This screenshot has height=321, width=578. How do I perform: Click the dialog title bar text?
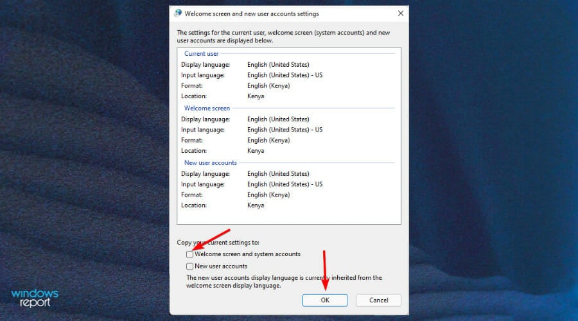[x=252, y=13]
